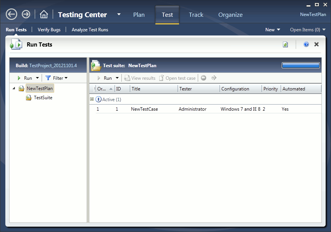This screenshot has height=232, width=331.
Task: Switch to the Plan tab
Action: (139, 15)
